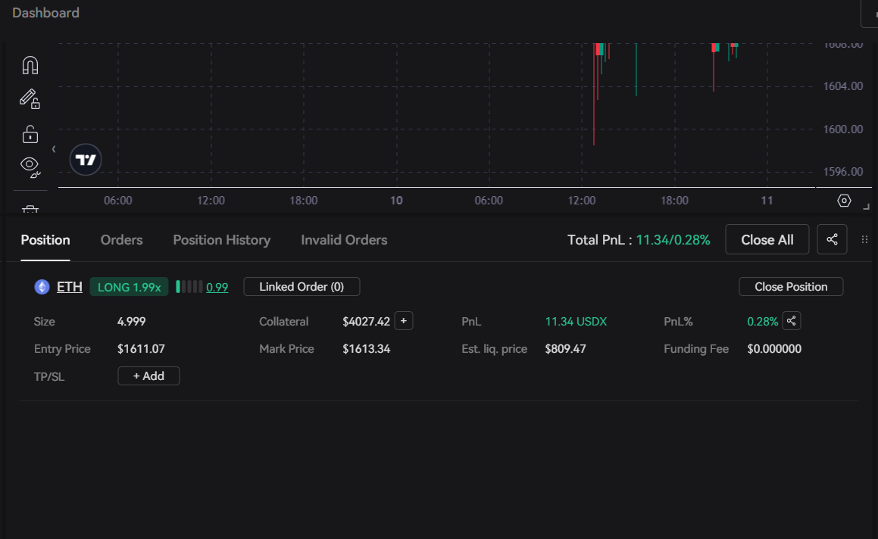
Task: Click Mark Price value $1613.34
Action: (x=366, y=349)
